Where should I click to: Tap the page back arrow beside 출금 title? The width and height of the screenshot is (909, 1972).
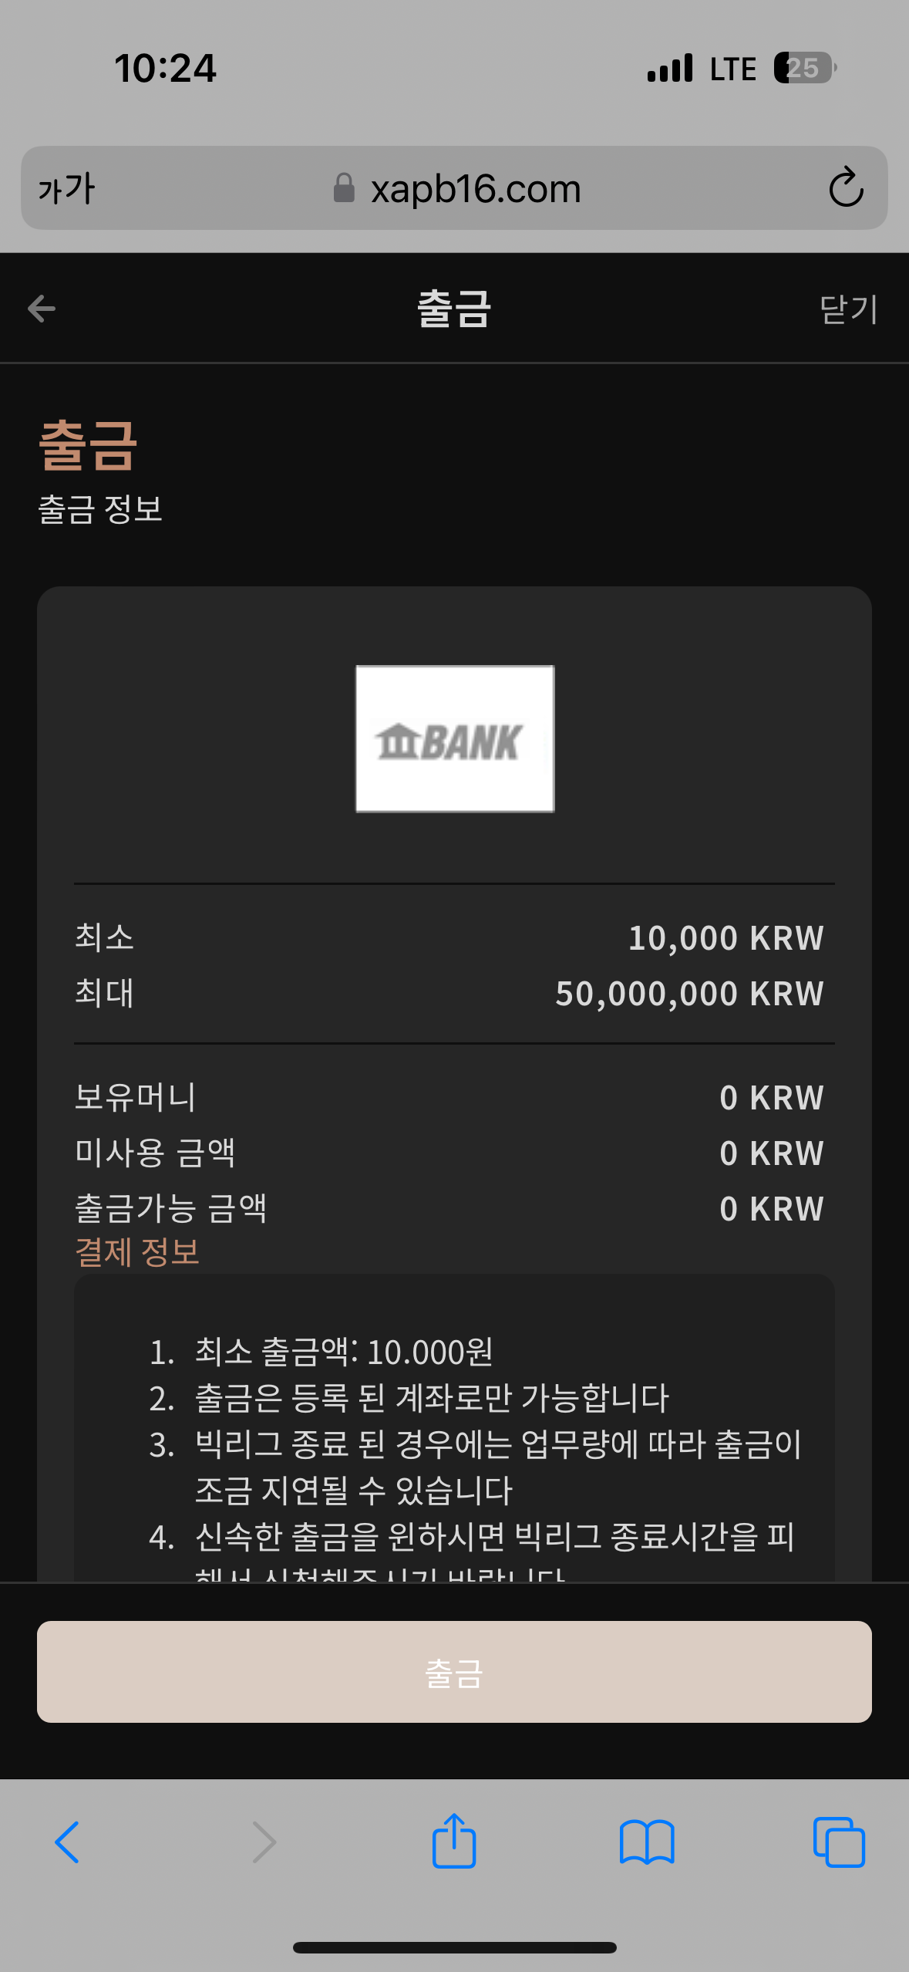click(42, 309)
